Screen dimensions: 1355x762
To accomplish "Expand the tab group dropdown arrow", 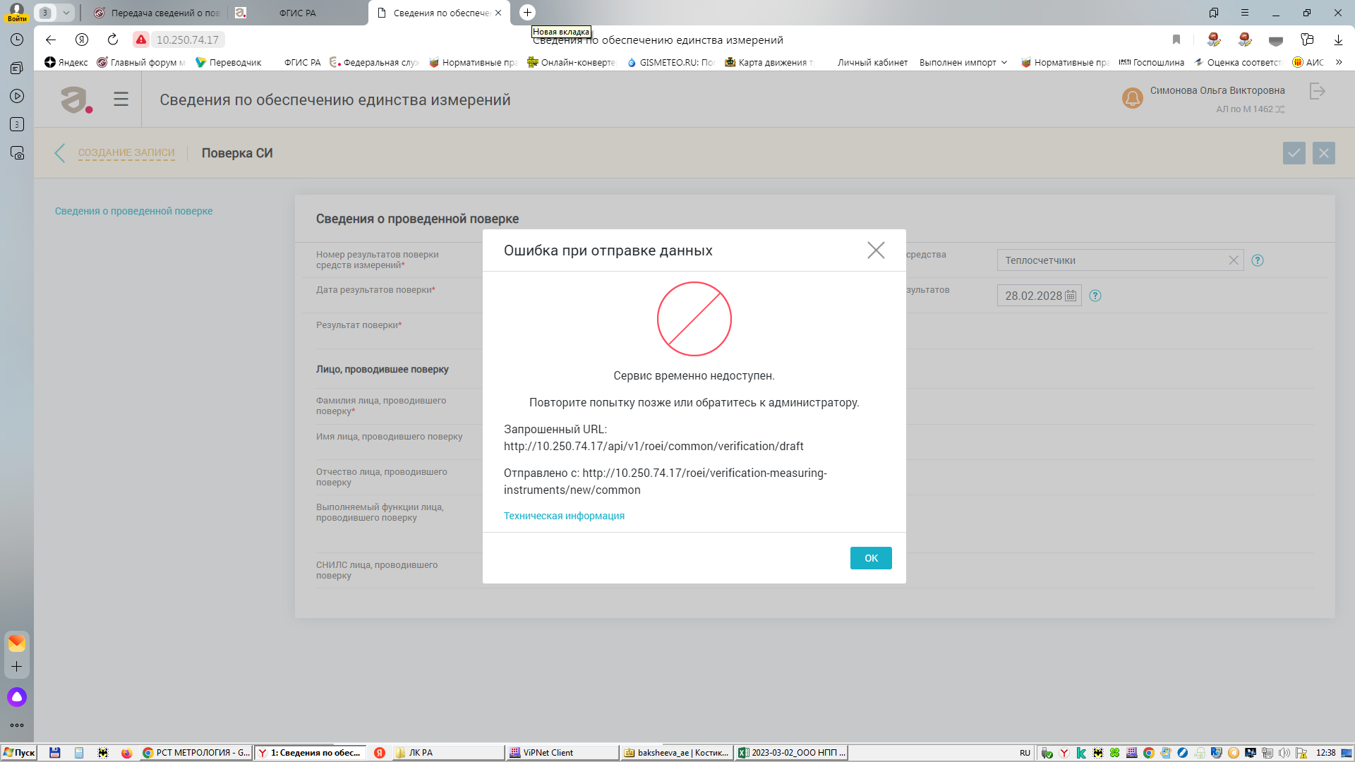I will click(66, 13).
